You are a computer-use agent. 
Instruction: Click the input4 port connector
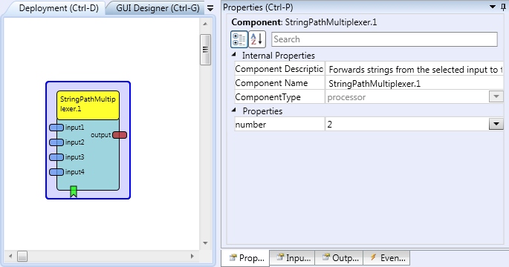tap(56, 172)
